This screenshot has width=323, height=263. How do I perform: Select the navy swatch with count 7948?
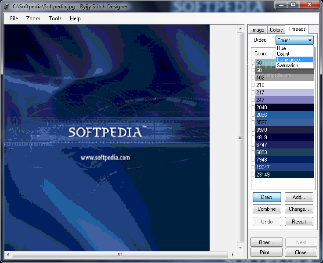[x=285, y=160]
